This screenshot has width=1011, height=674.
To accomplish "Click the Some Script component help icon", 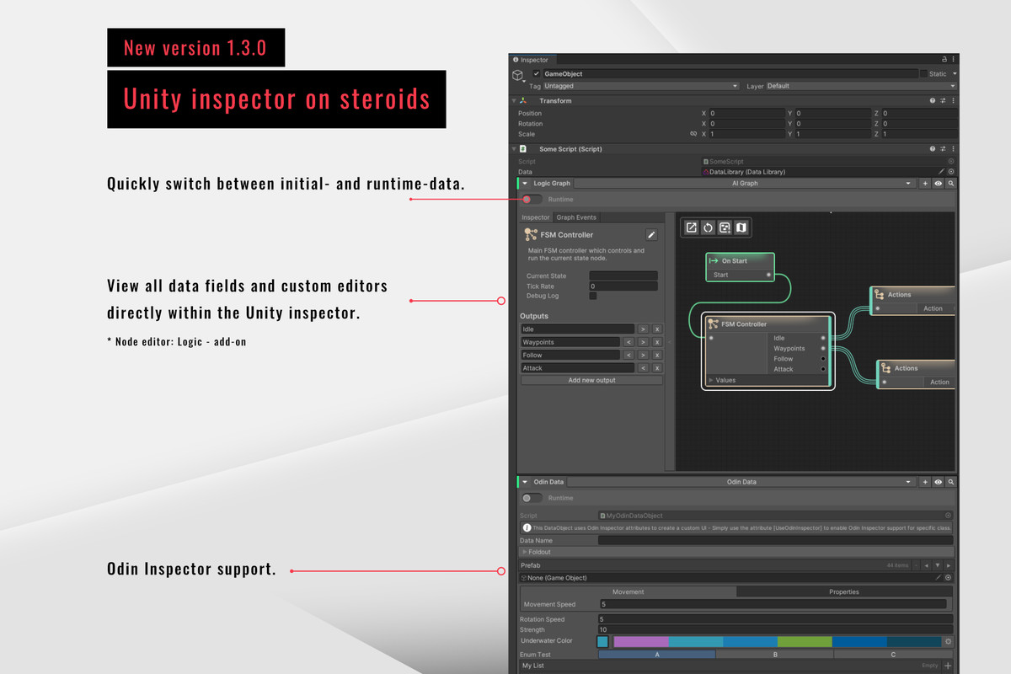I will [933, 149].
